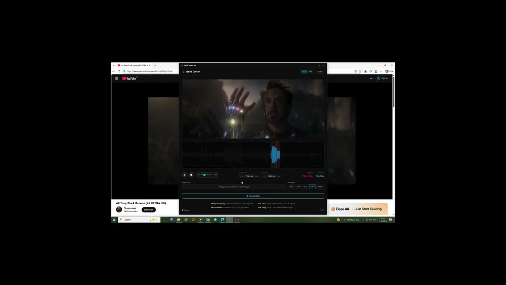This screenshot has width=506, height=285.
Task: Choose the MP3 output format
Action: pos(291,187)
